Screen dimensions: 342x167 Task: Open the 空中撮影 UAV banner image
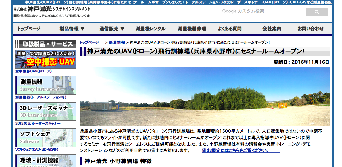coord(46,59)
